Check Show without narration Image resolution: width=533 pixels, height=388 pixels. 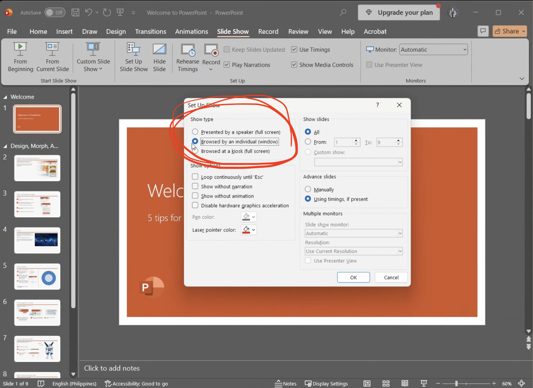coord(195,186)
